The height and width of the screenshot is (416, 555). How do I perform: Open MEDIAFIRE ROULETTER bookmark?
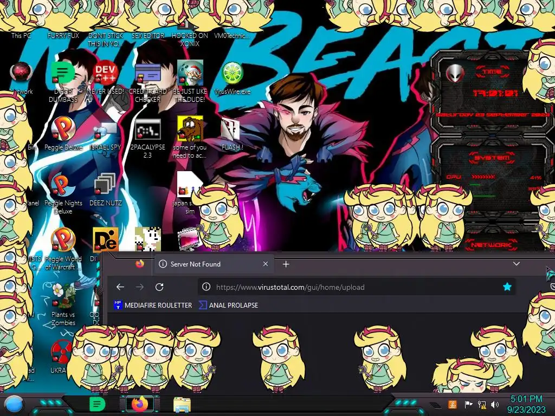[152, 305]
